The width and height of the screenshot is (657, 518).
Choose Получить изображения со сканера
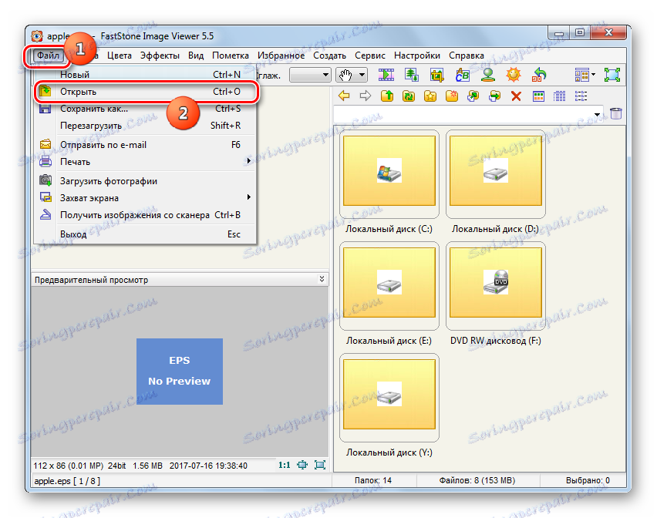click(x=145, y=214)
